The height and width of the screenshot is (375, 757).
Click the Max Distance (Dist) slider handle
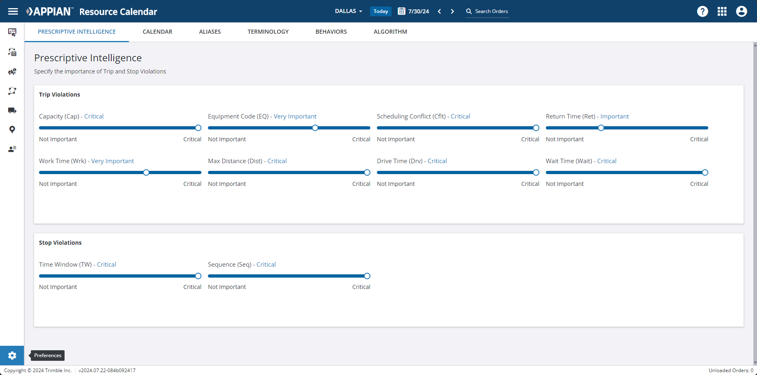point(367,172)
